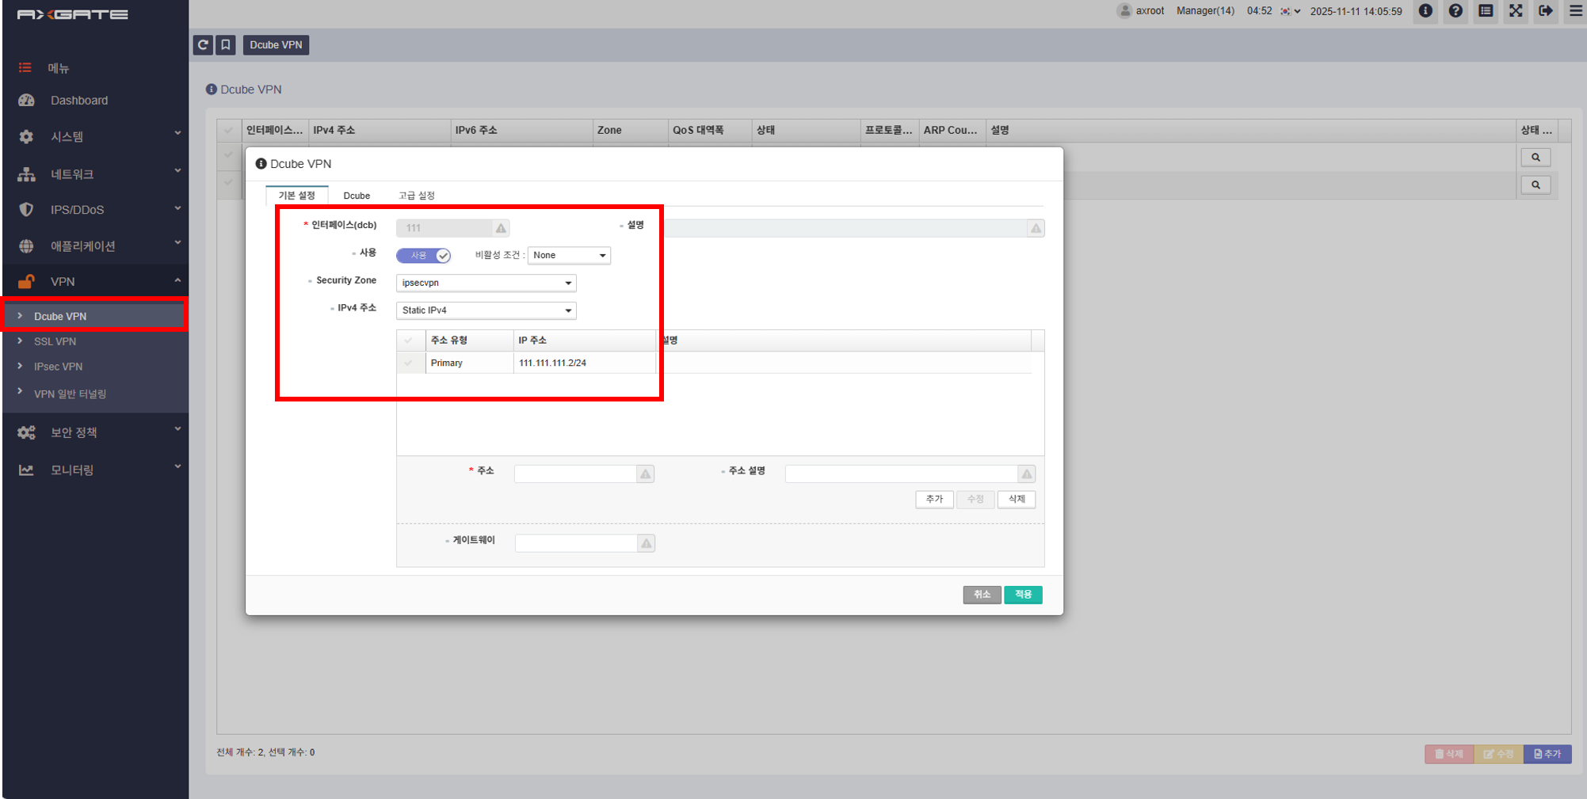Click the refresh icon in the tab bar
The image size is (1587, 799).
coord(203,45)
